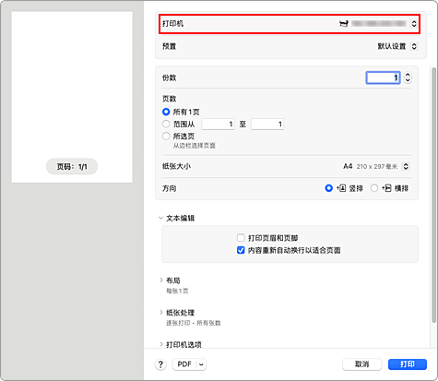Viewport: 438px width, 381px height.
Task: Click the landscape orientation page icon
Action: click(x=386, y=188)
